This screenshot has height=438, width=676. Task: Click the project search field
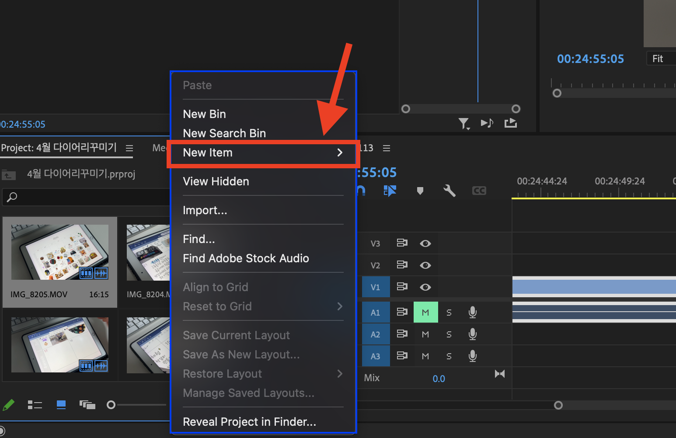tap(86, 197)
